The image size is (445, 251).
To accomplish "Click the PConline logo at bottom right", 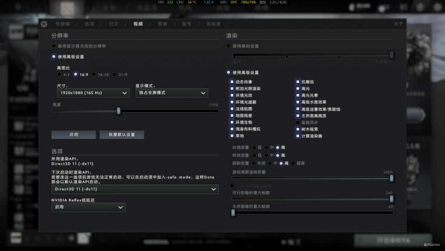I will coord(432,244).
